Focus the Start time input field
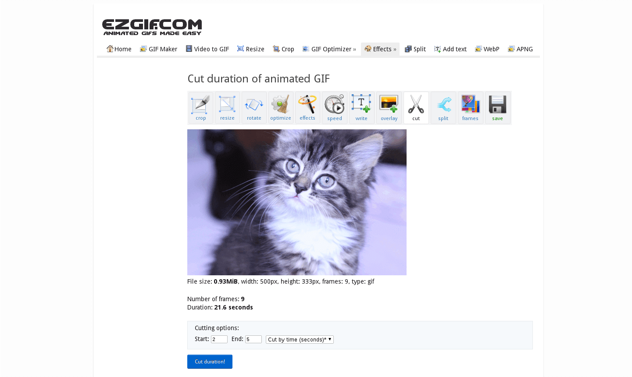The image size is (632, 377). (219, 339)
